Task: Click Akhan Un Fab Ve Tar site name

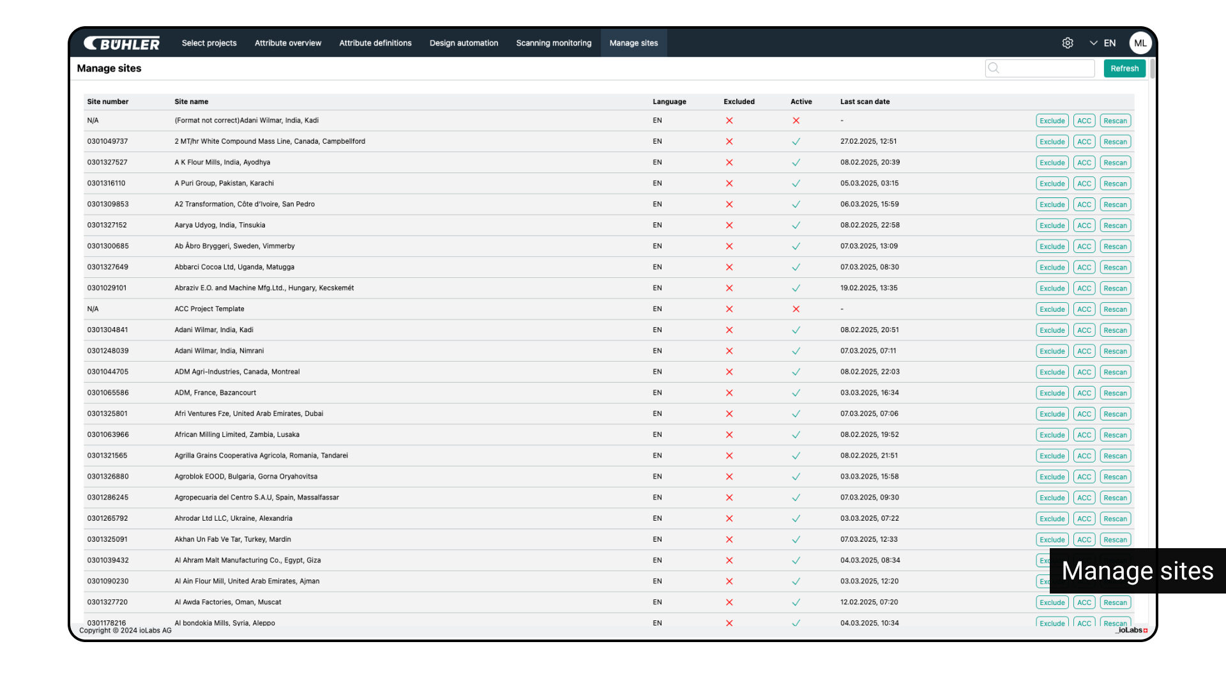Action: pos(232,539)
